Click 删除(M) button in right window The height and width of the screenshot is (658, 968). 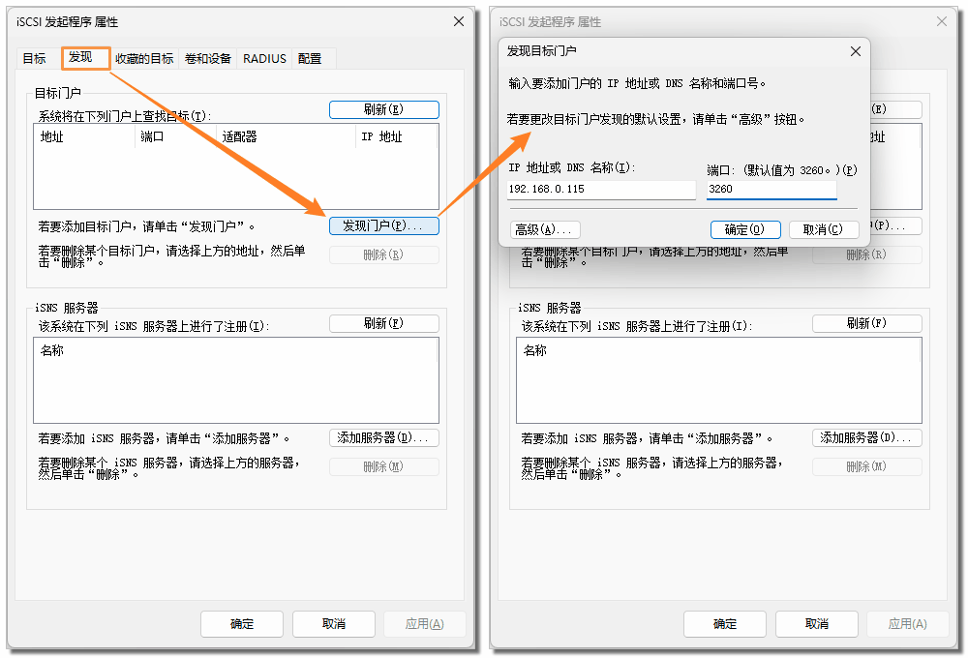866,466
